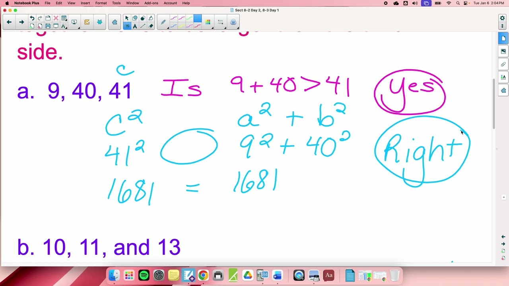Open the Properties sidebar tab
The image size is (509, 286).
tap(503, 77)
